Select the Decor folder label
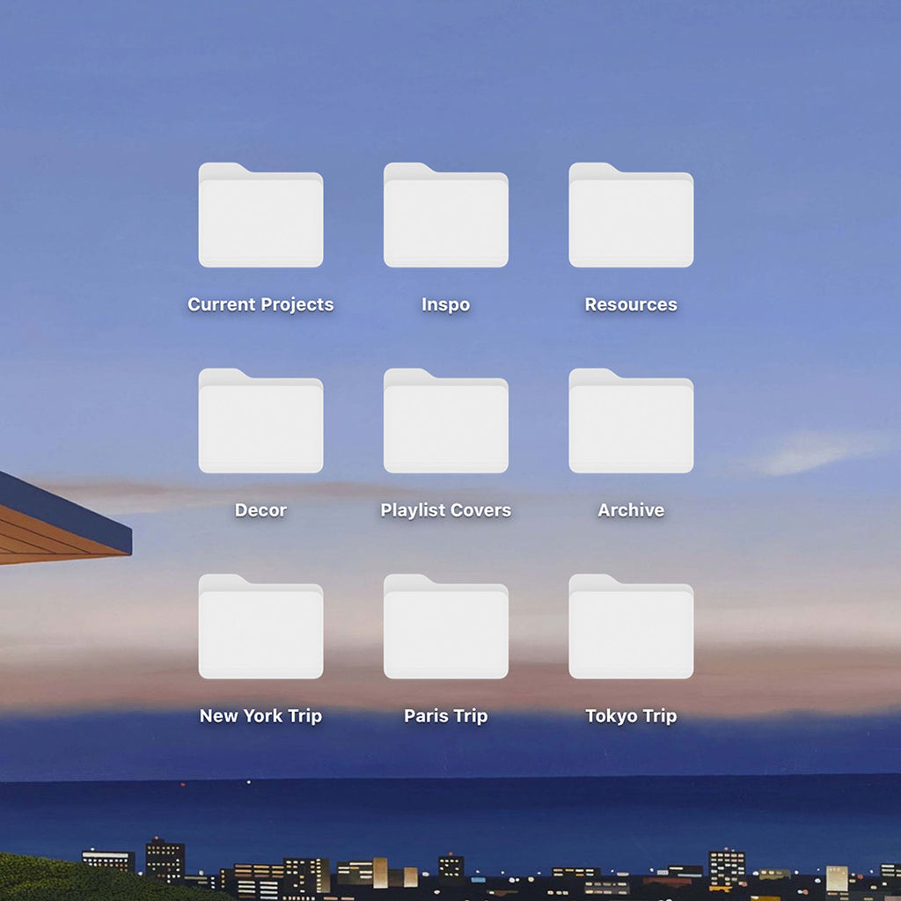The height and width of the screenshot is (901, 901). [x=260, y=510]
